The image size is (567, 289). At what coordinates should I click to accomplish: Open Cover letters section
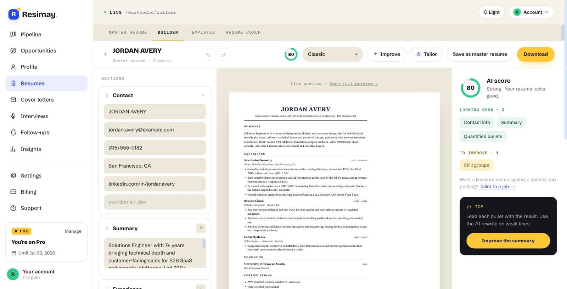(x=46, y=100)
